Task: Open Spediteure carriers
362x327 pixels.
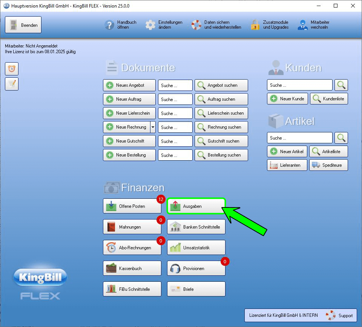Action: click(x=328, y=165)
